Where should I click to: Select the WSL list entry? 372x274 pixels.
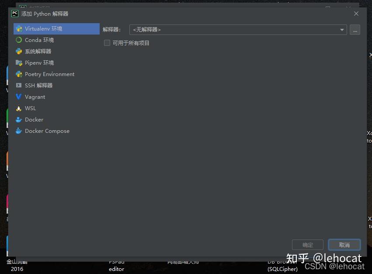tap(56, 108)
